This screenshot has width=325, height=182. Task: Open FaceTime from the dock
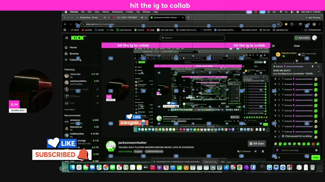click(112, 167)
